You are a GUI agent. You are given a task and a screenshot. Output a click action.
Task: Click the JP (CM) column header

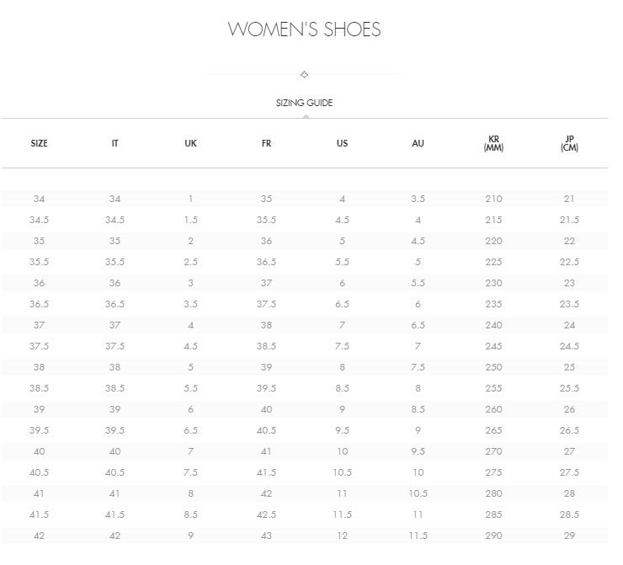tap(569, 143)
